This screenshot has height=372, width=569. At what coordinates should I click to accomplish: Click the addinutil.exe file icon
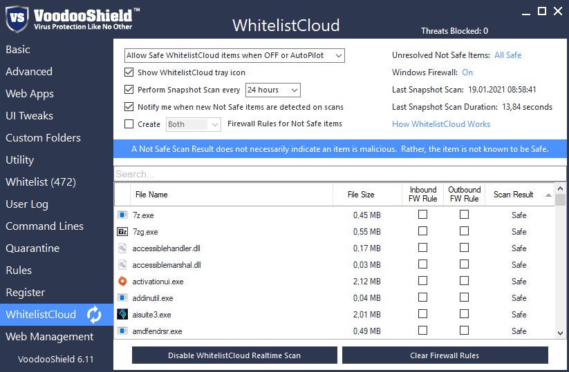pyautogui.click(x=122, y=298)
